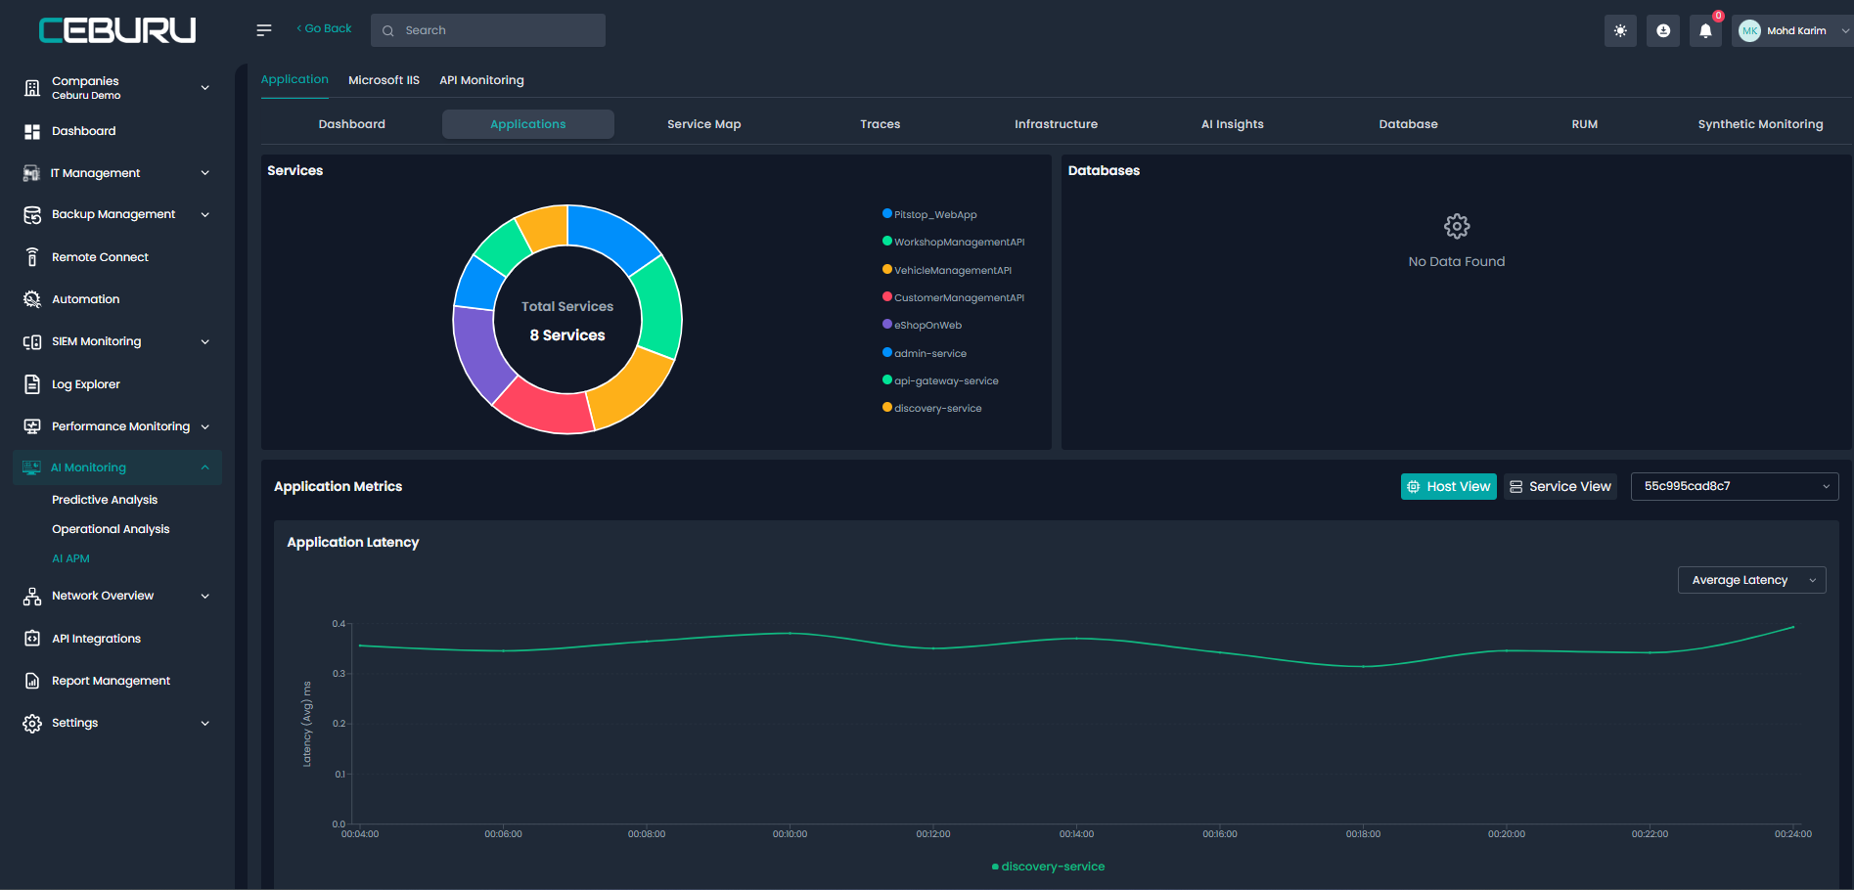
Task: Switch theme with the sun icon
Action: tap(1620, 30)
